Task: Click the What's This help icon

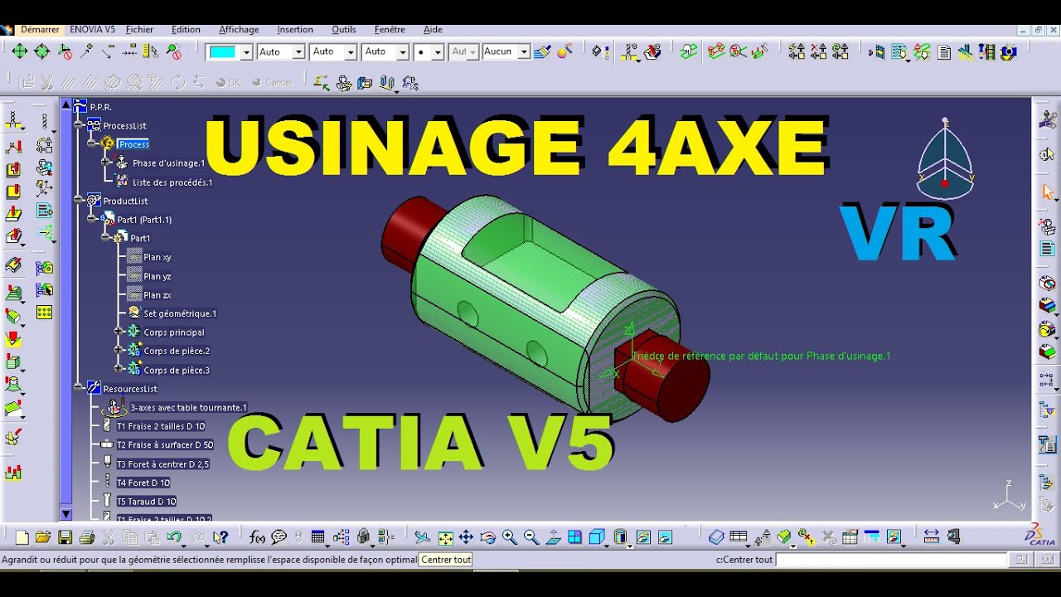Action: point(220,537)
